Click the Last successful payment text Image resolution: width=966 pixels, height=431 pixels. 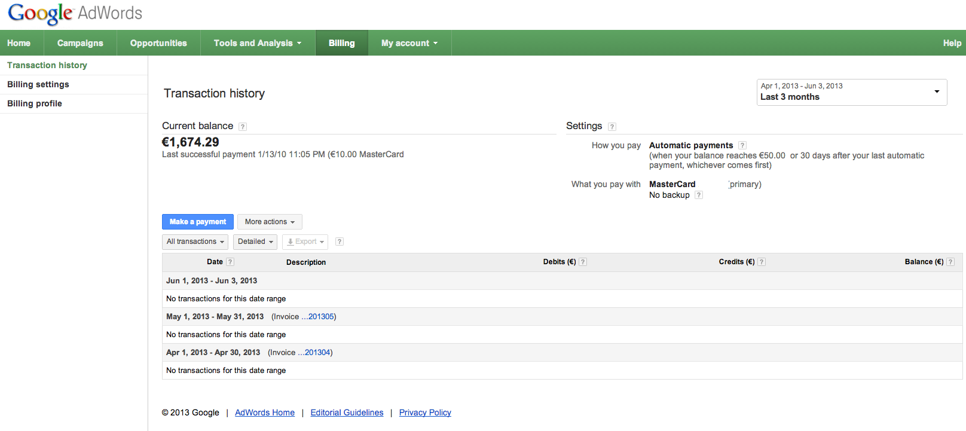[283, 154]
